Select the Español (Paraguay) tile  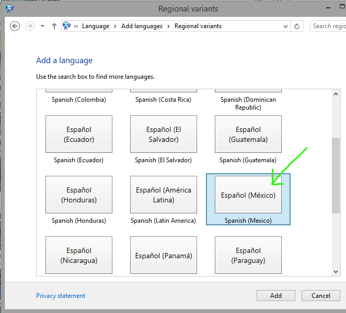248,255
